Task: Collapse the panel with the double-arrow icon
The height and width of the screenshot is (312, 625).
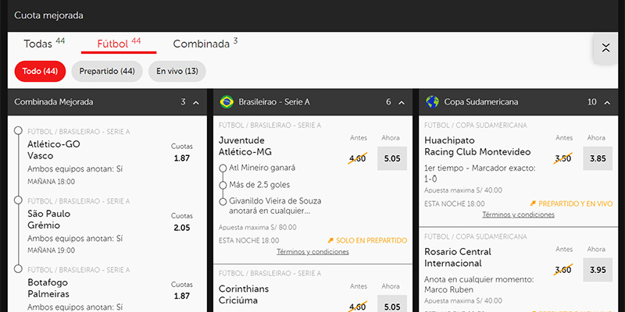Action: click(606, 48)
